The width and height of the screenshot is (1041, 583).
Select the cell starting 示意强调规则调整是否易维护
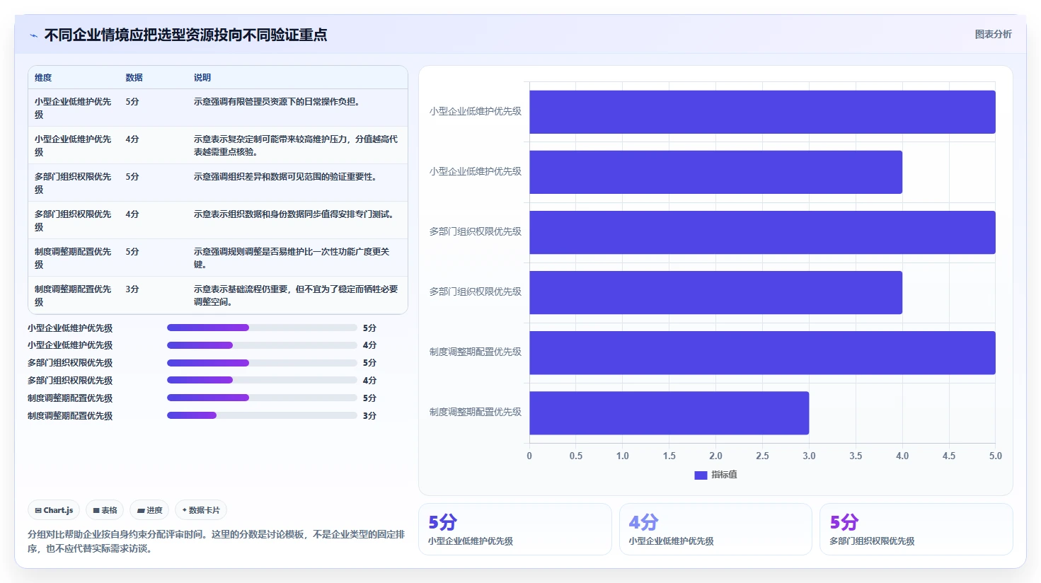(x=297, y=258)
